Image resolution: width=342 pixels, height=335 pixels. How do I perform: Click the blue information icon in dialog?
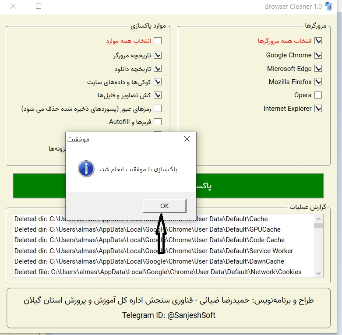pos(86,169)
